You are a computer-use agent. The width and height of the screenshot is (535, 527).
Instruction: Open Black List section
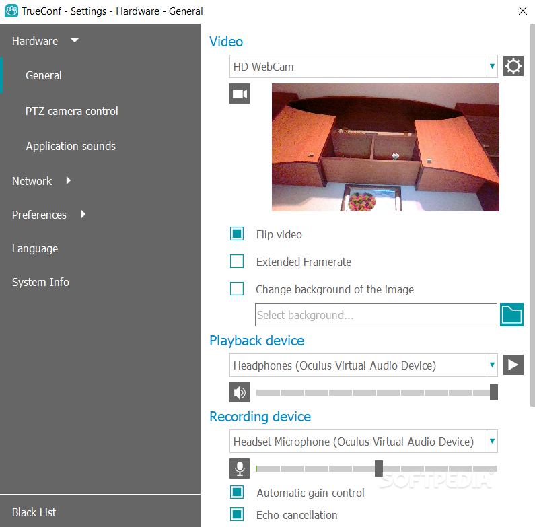pos(34,512)
